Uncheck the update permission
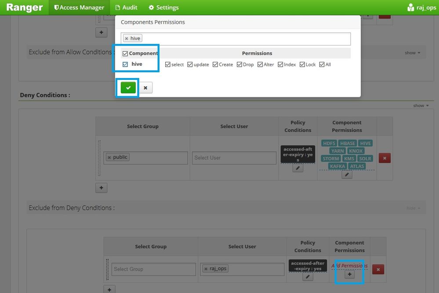The height and width of the screenshot is (293, 439). point(190,64)
